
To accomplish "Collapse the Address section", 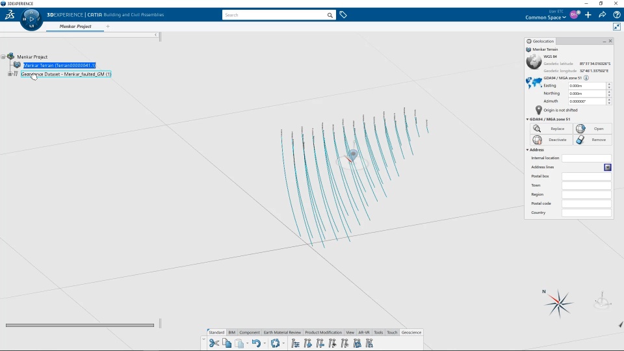I will click(x=528, y=150).
